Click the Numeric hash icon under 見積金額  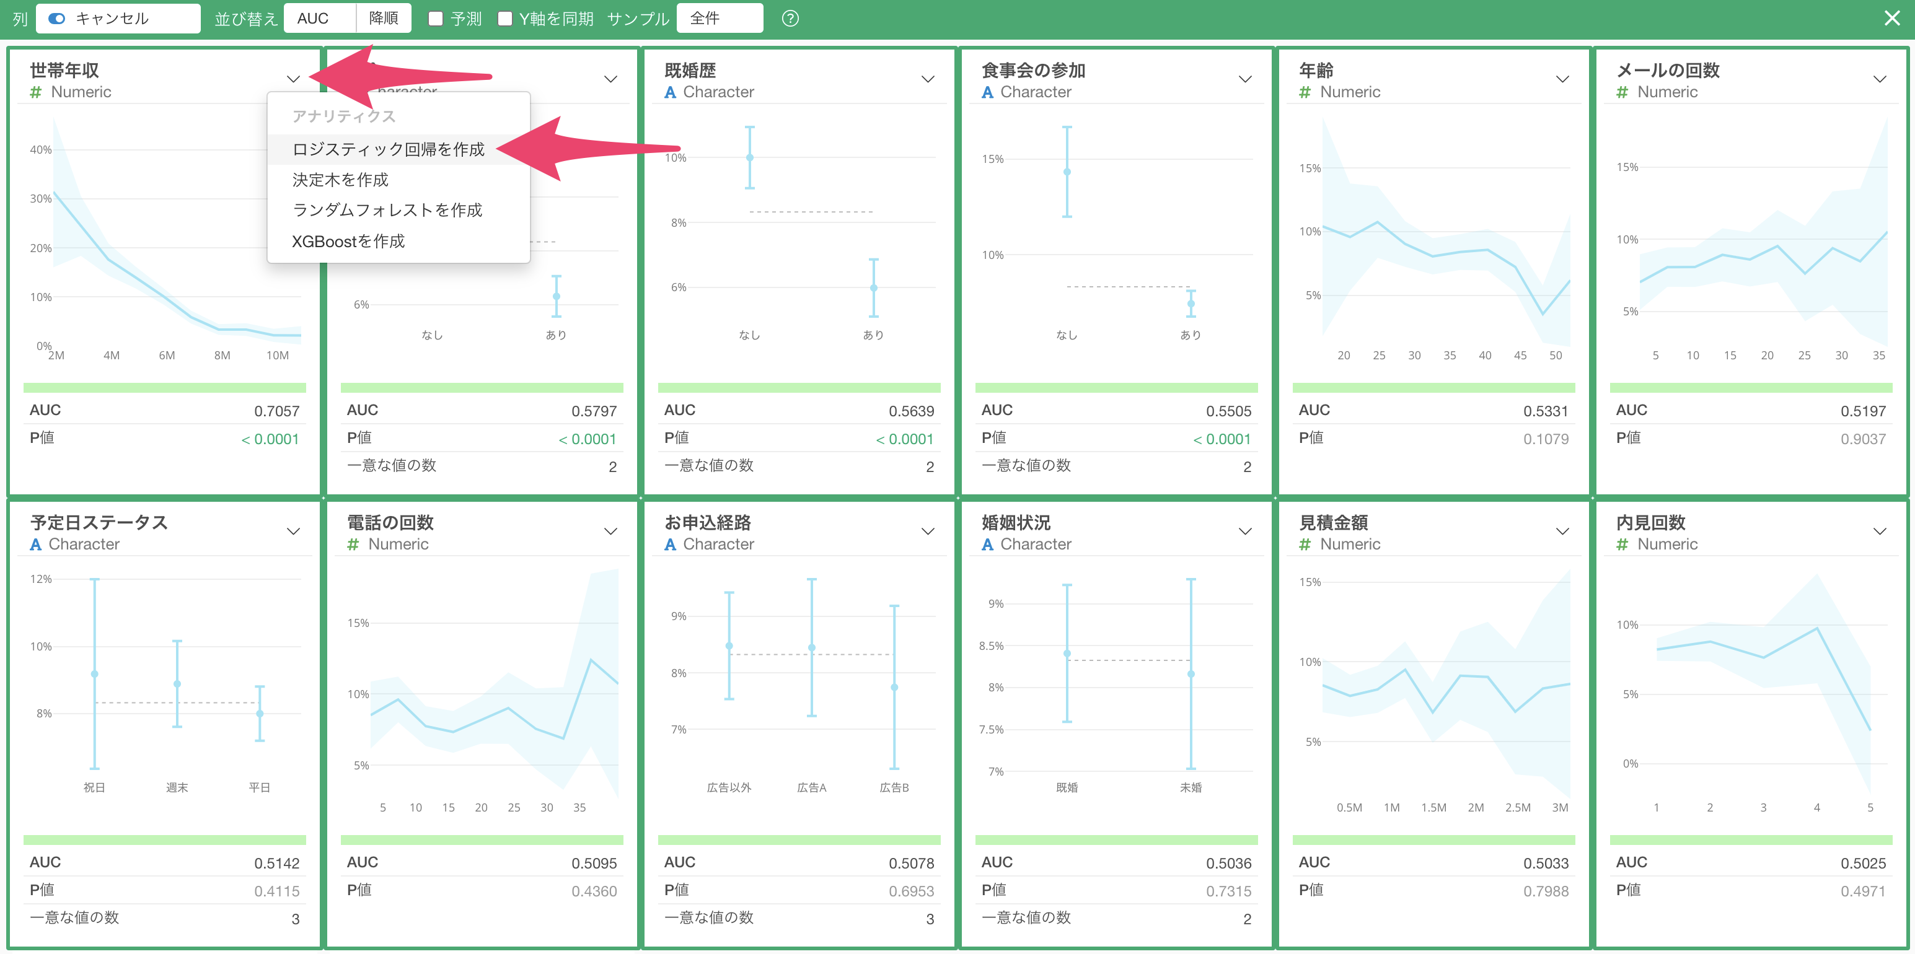1305,545
